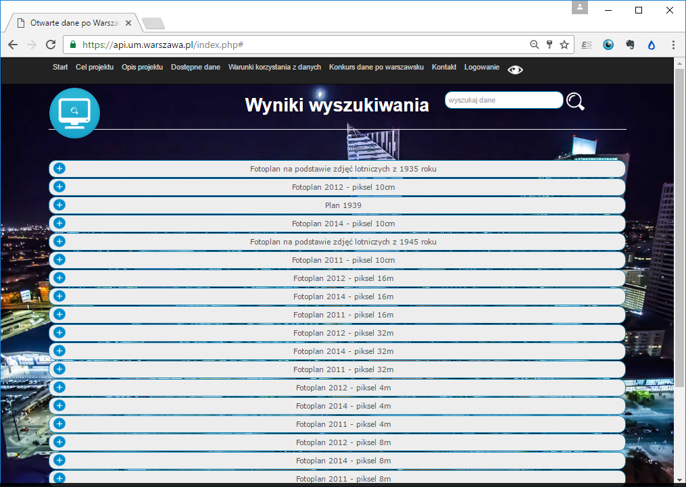This screenshot has height=487, width=686.
Task: Open Kontakt link in navbar
Action: point(444,68)
